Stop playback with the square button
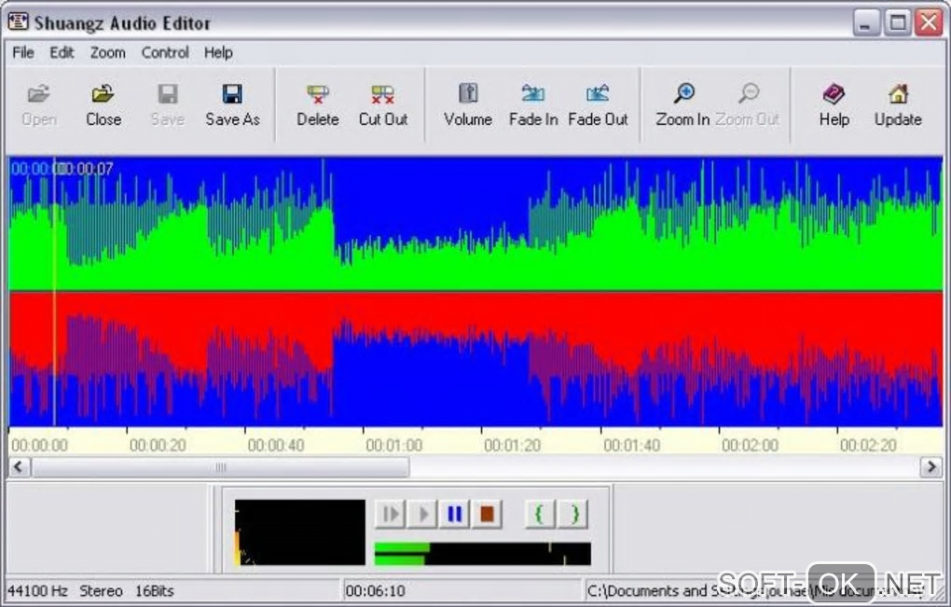The width and height of the screenshot is (951, 607). 487,514
